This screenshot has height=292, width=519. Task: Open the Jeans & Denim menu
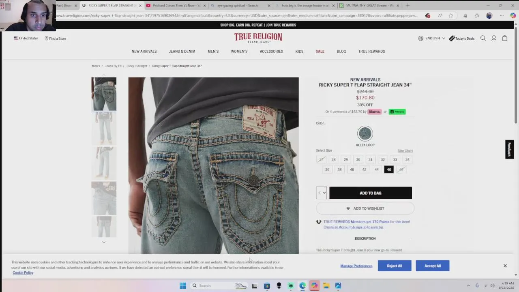point(182,52)
